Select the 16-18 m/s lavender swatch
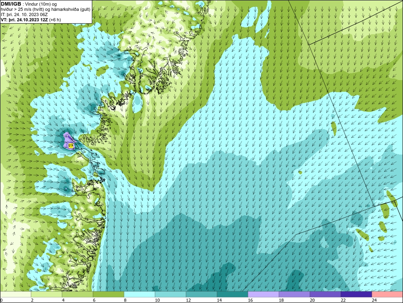Viewport: 403px width, 303px height. click(x=264, y=294)
